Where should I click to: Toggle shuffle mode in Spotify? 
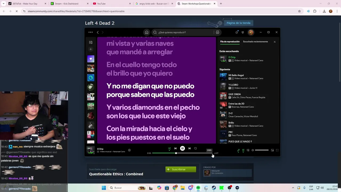169,148
